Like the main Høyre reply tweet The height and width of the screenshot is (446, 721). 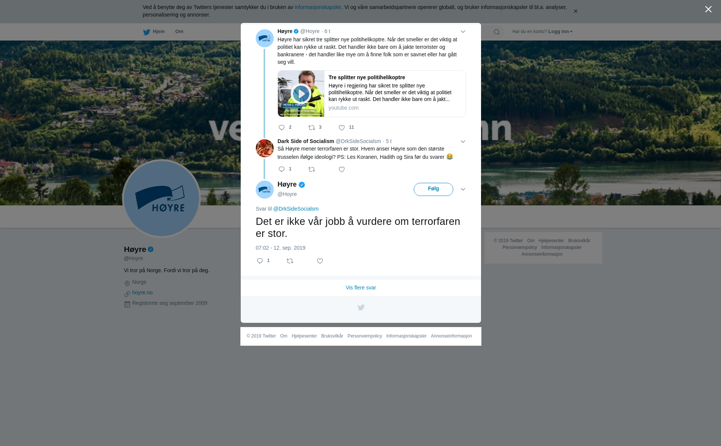point(320,261)
